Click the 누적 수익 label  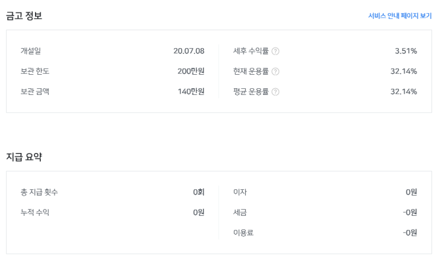34,212
